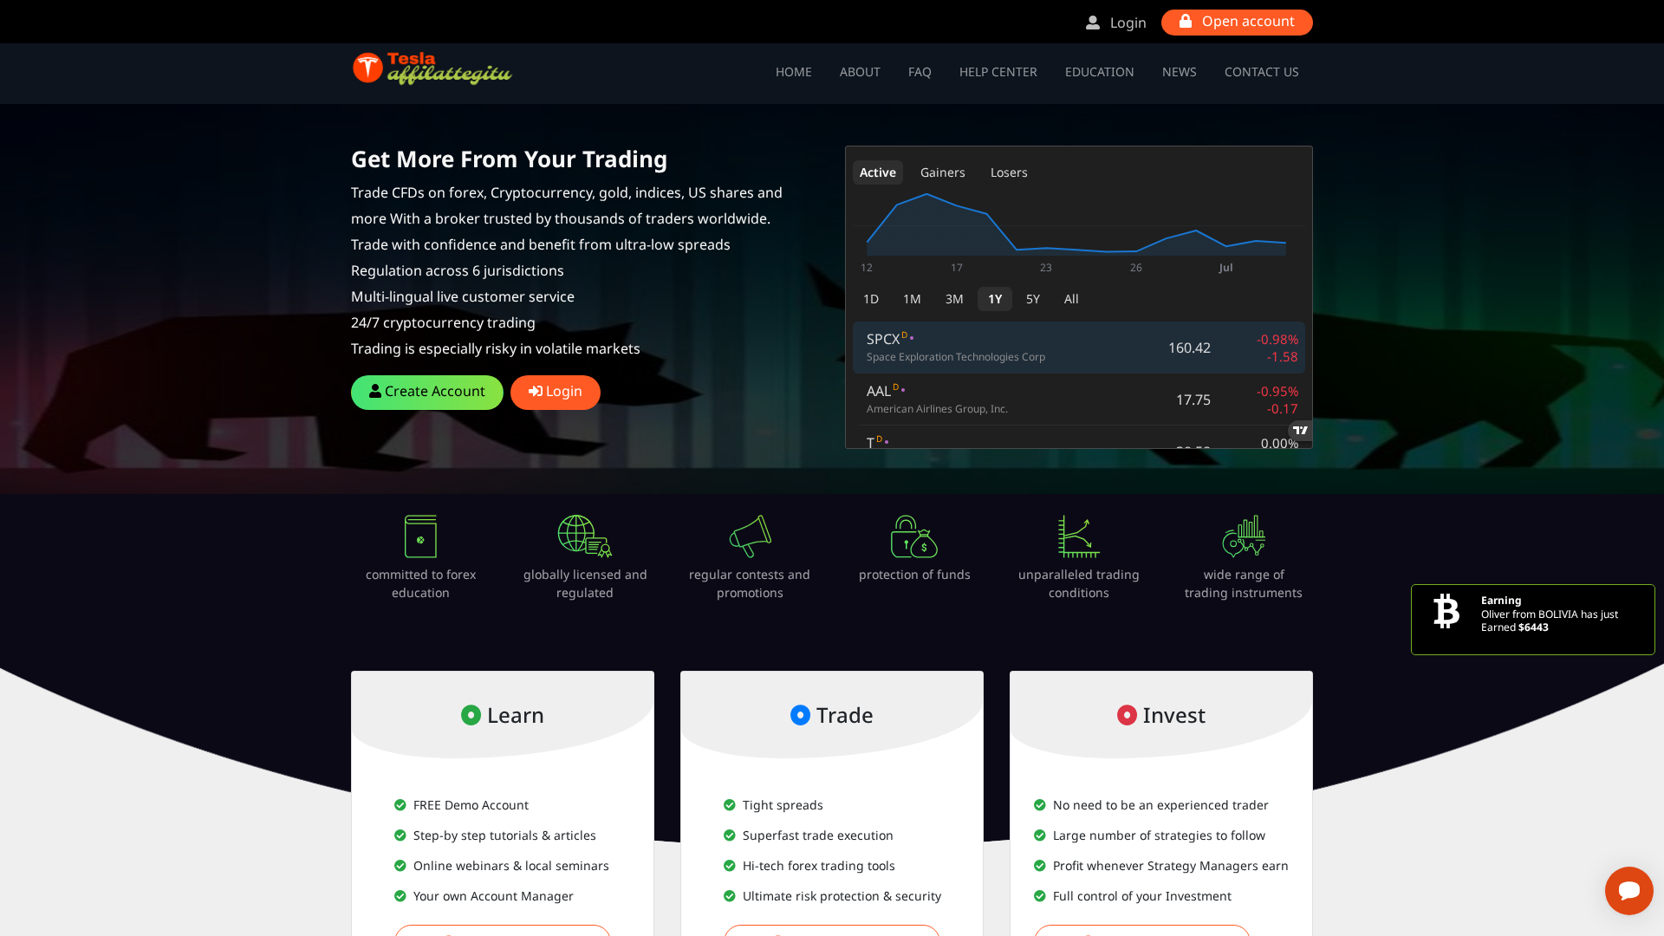
Task: Select the Active tab in the stock widget
Action: (878, 172)
